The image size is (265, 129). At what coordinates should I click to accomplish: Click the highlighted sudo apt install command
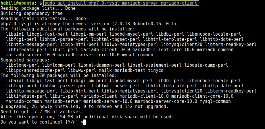(121, 3)
